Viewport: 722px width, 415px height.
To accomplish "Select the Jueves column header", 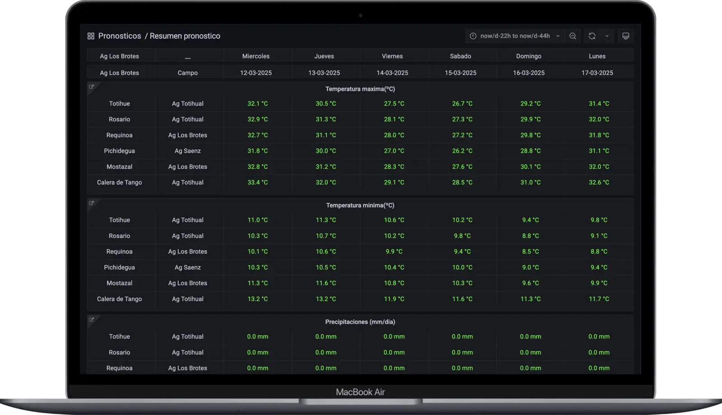I will tap(324, 56).
